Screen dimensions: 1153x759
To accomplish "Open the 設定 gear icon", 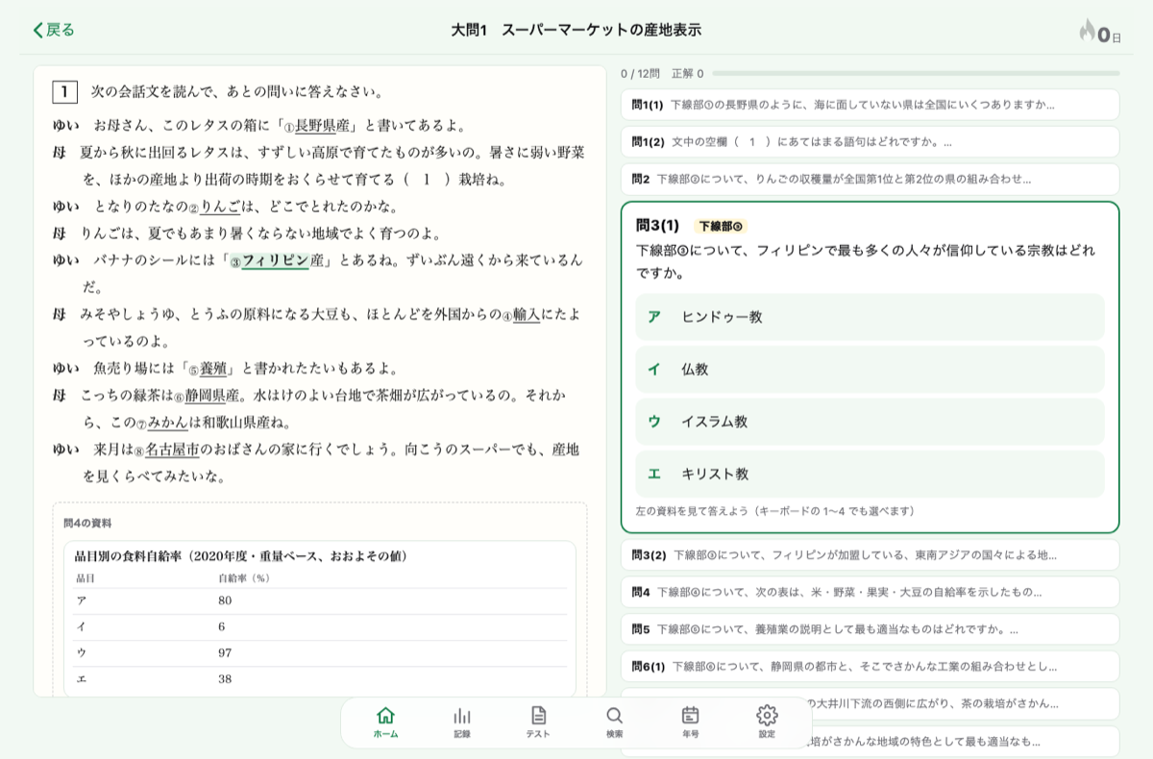I will [x=767, y=722].
